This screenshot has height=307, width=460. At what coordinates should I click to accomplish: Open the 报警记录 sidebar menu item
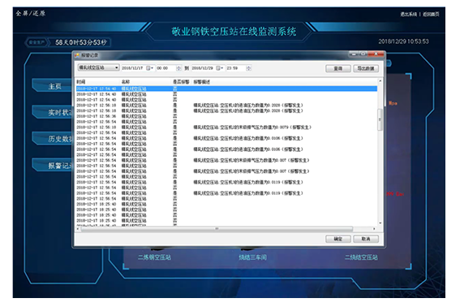(52, 166)
